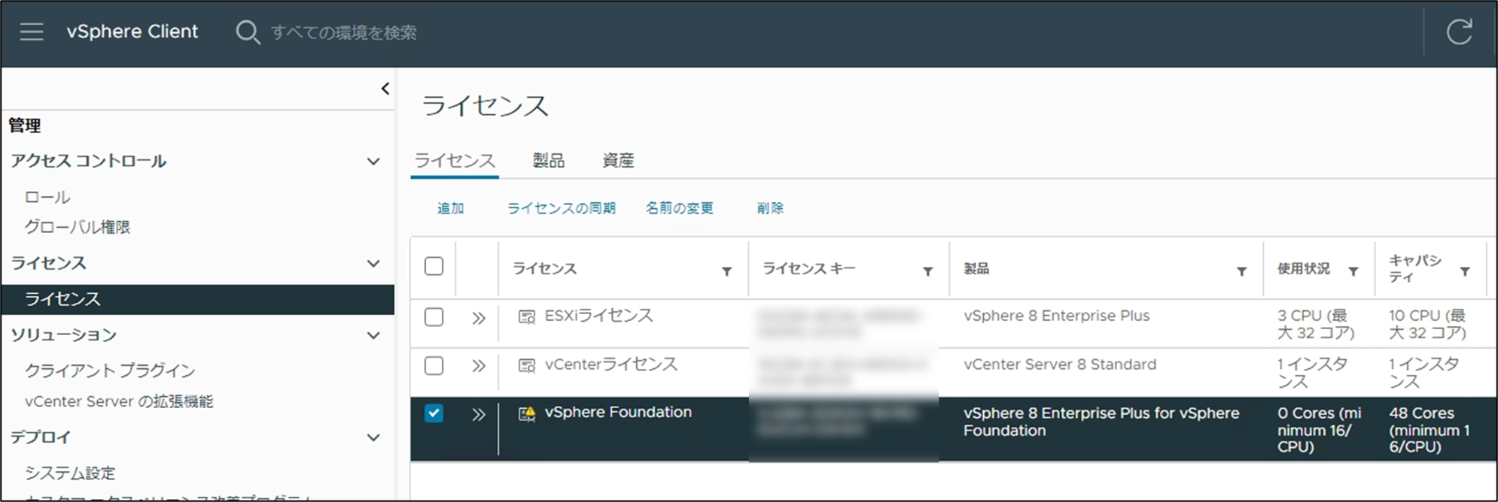Open ロール in the sidebar
The image size is (1498, 502).
click(x=47, y=197)
